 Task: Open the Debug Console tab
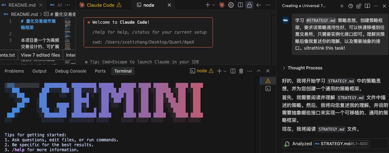[x=71, y=71]
